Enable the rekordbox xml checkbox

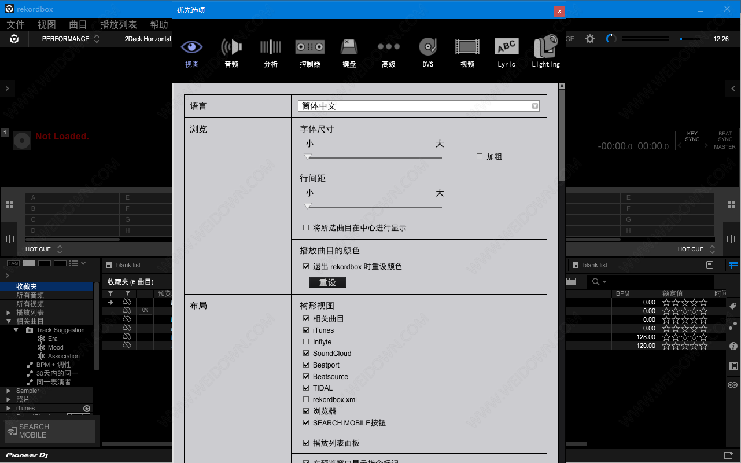[306, 400]
